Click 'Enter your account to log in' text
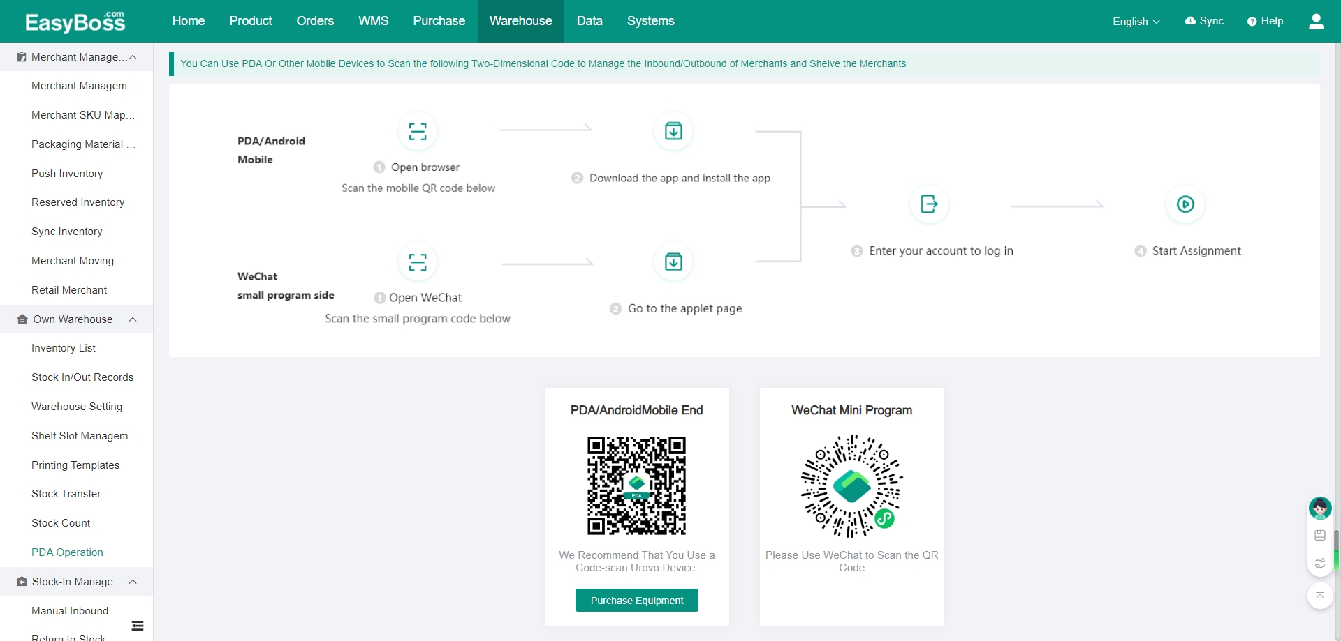Viewport: 1341px width, 641px height. (941, 251)
